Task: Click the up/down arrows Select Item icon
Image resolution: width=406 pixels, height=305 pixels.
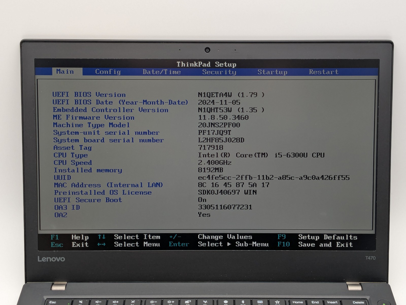Action: coord(102,237)
